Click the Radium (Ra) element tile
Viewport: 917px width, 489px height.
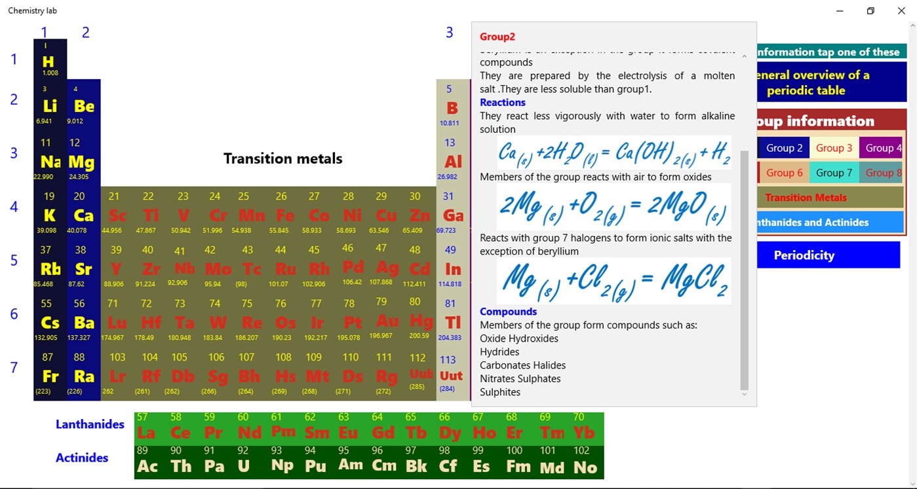coord(83,375)
